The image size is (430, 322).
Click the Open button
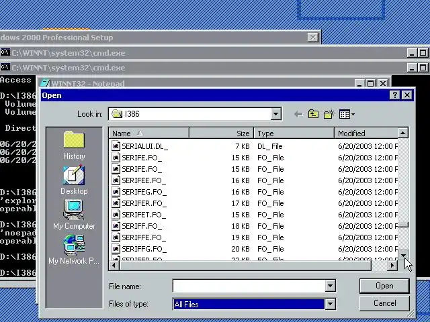384,286
